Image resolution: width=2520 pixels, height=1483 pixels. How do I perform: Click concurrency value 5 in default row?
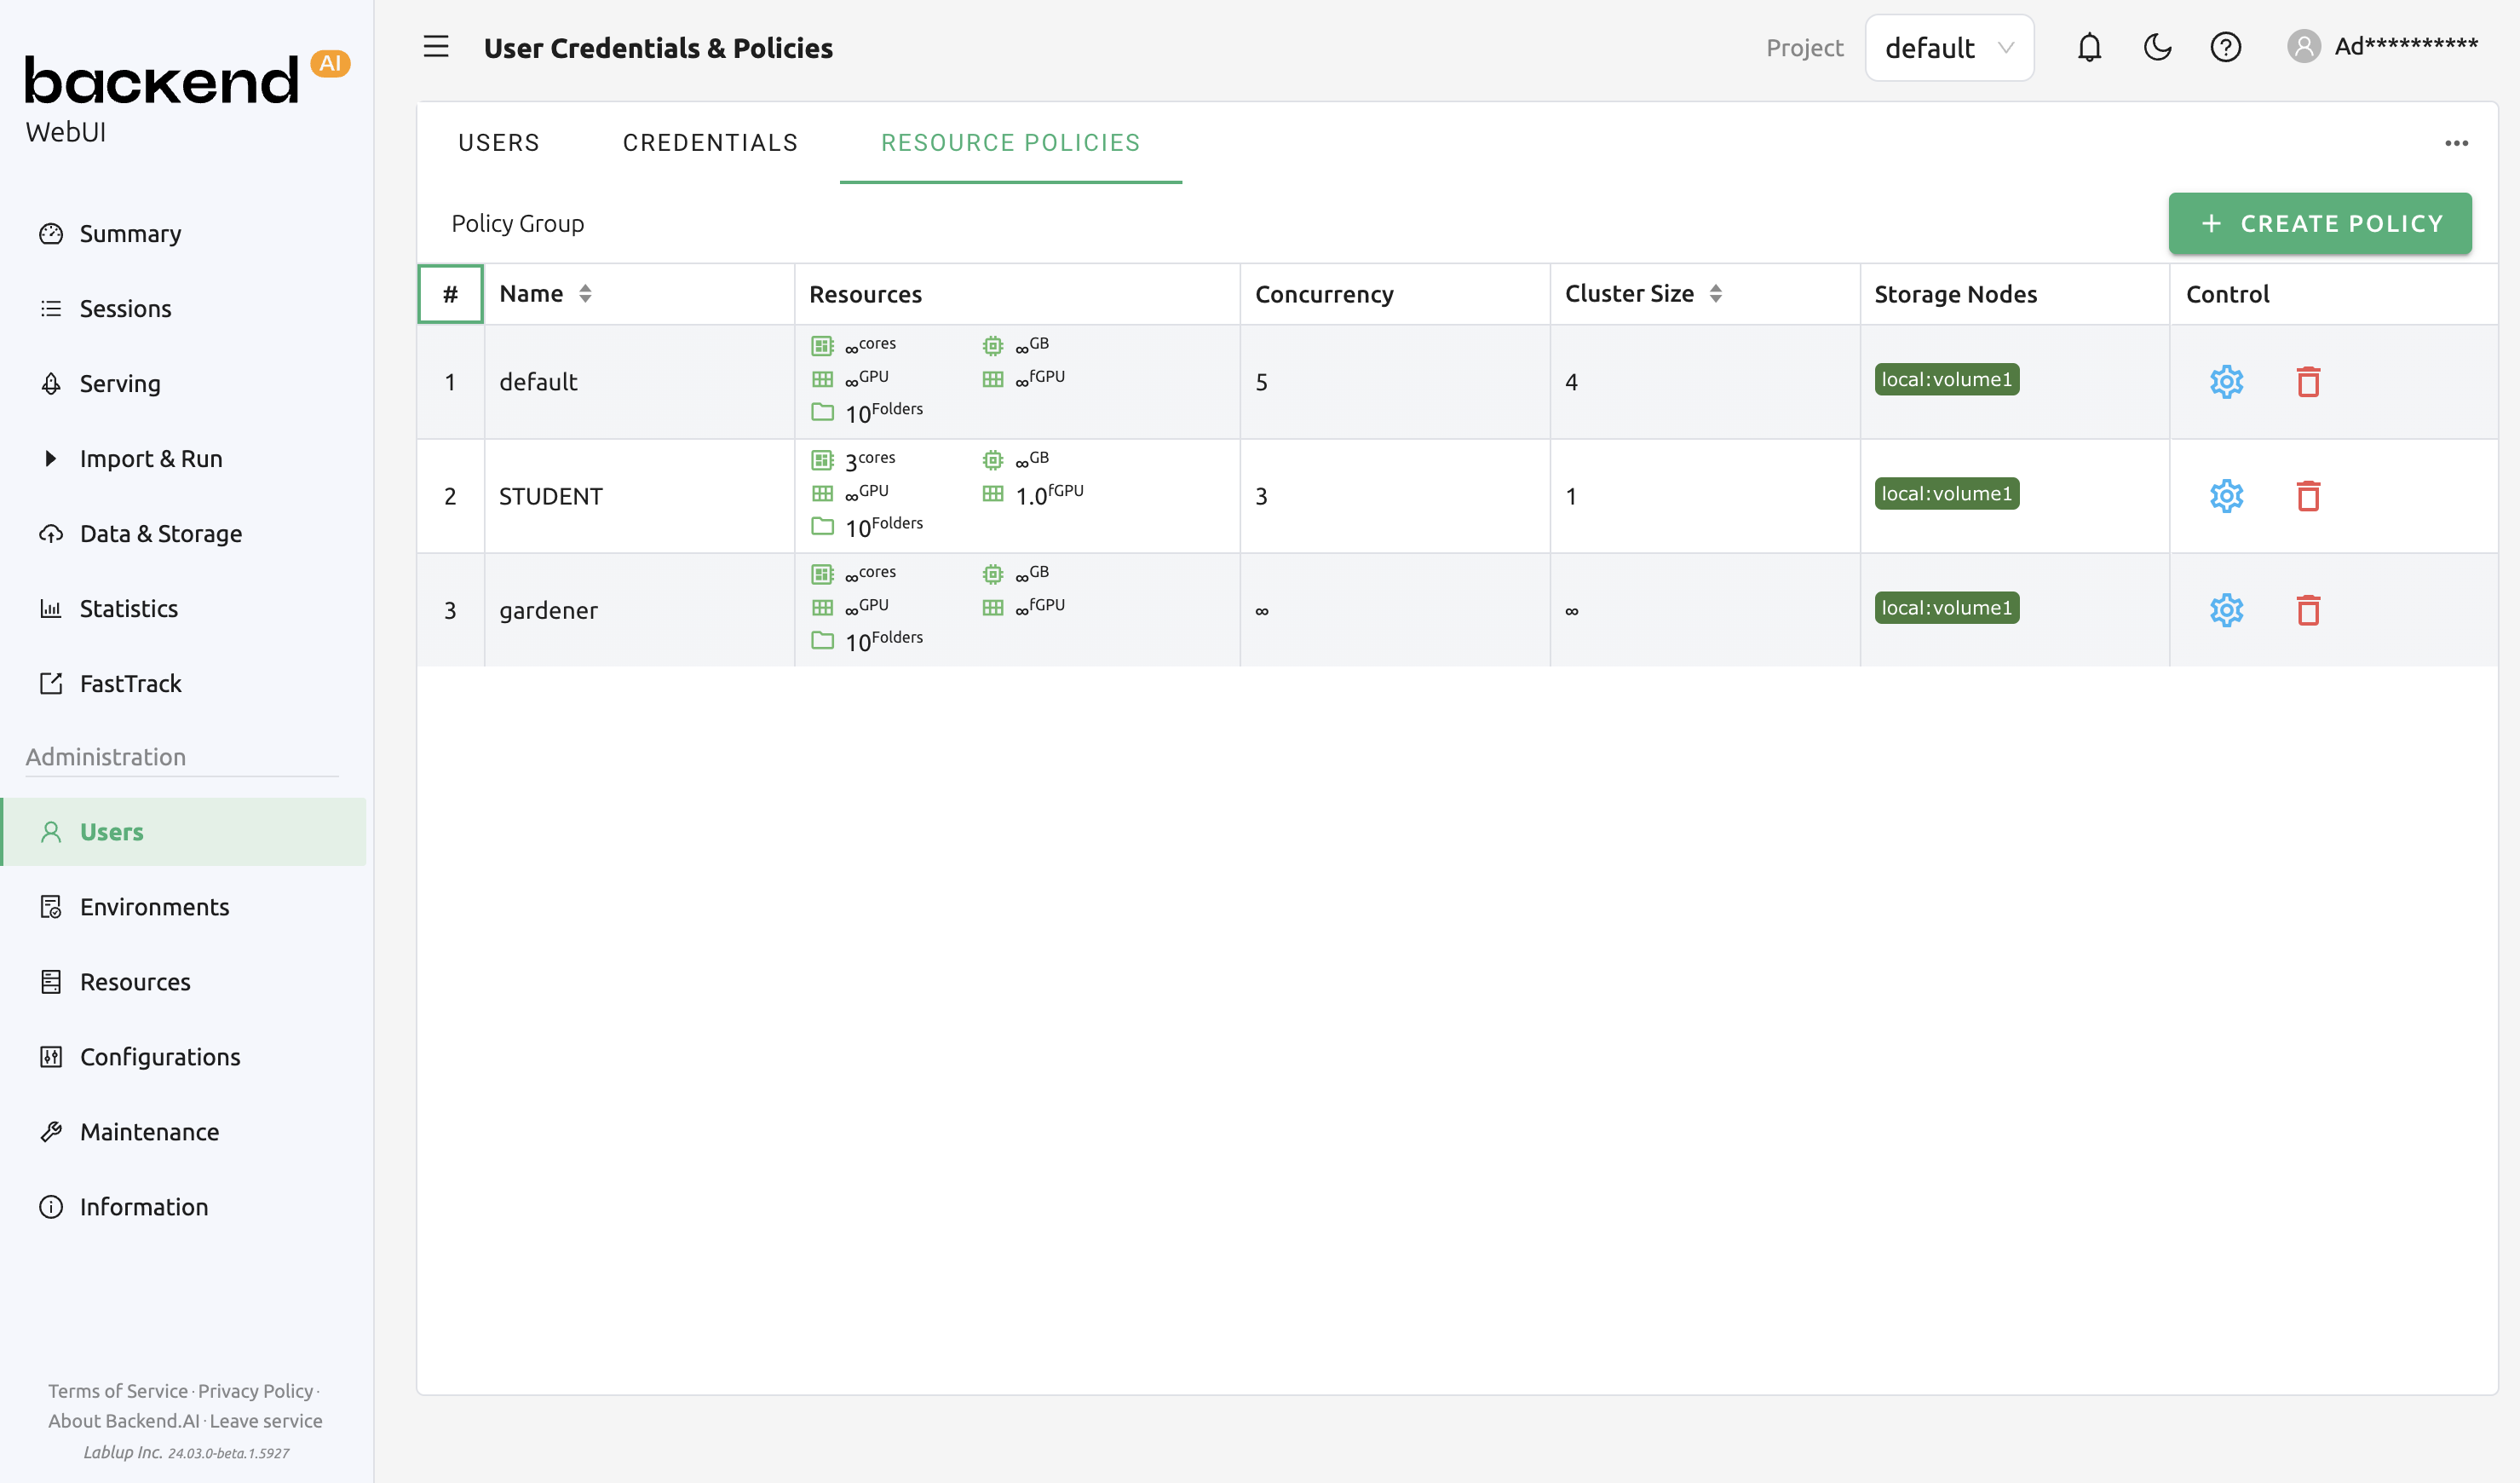coord(1261,383)
